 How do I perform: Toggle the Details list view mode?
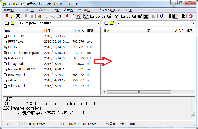175,16
